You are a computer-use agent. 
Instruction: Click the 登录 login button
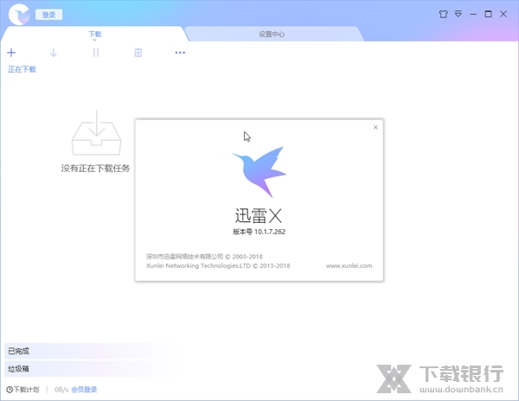point(48,15)
